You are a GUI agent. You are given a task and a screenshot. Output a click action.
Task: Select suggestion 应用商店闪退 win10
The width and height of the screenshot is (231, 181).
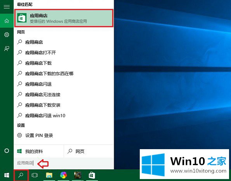click(x=64, y=115)
